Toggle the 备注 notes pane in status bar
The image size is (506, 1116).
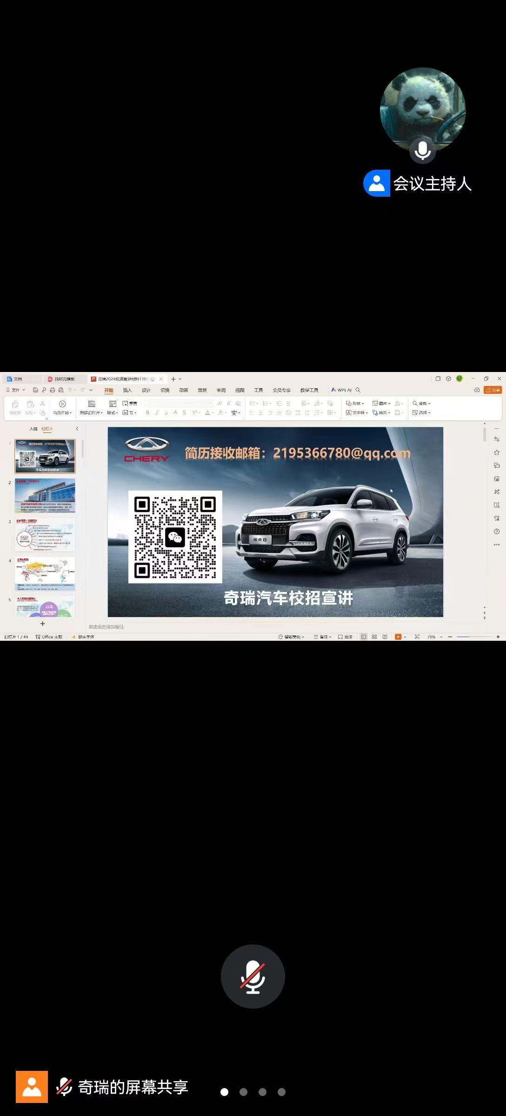(x=322, y=637)
